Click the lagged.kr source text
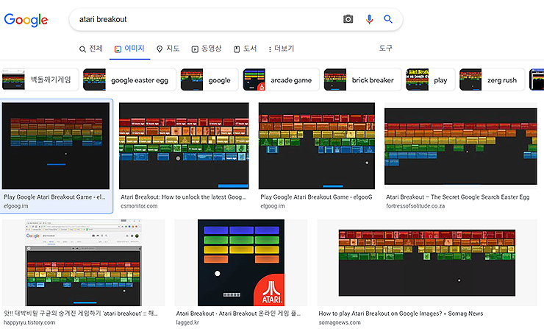 187,322
